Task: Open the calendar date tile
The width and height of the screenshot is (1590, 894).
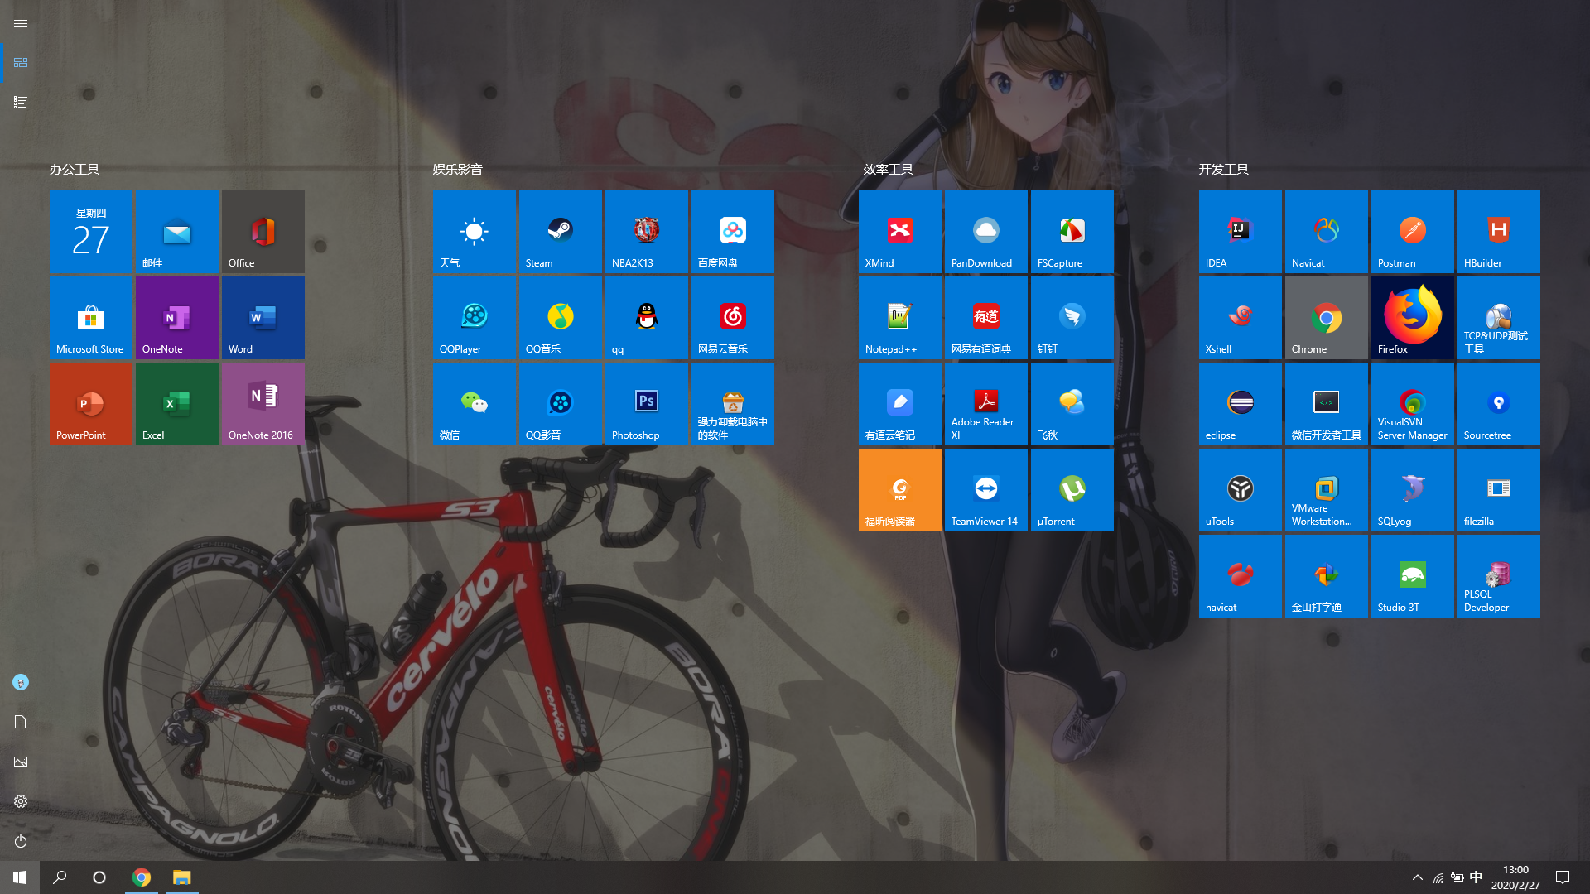Action: (x=90, y=232)
